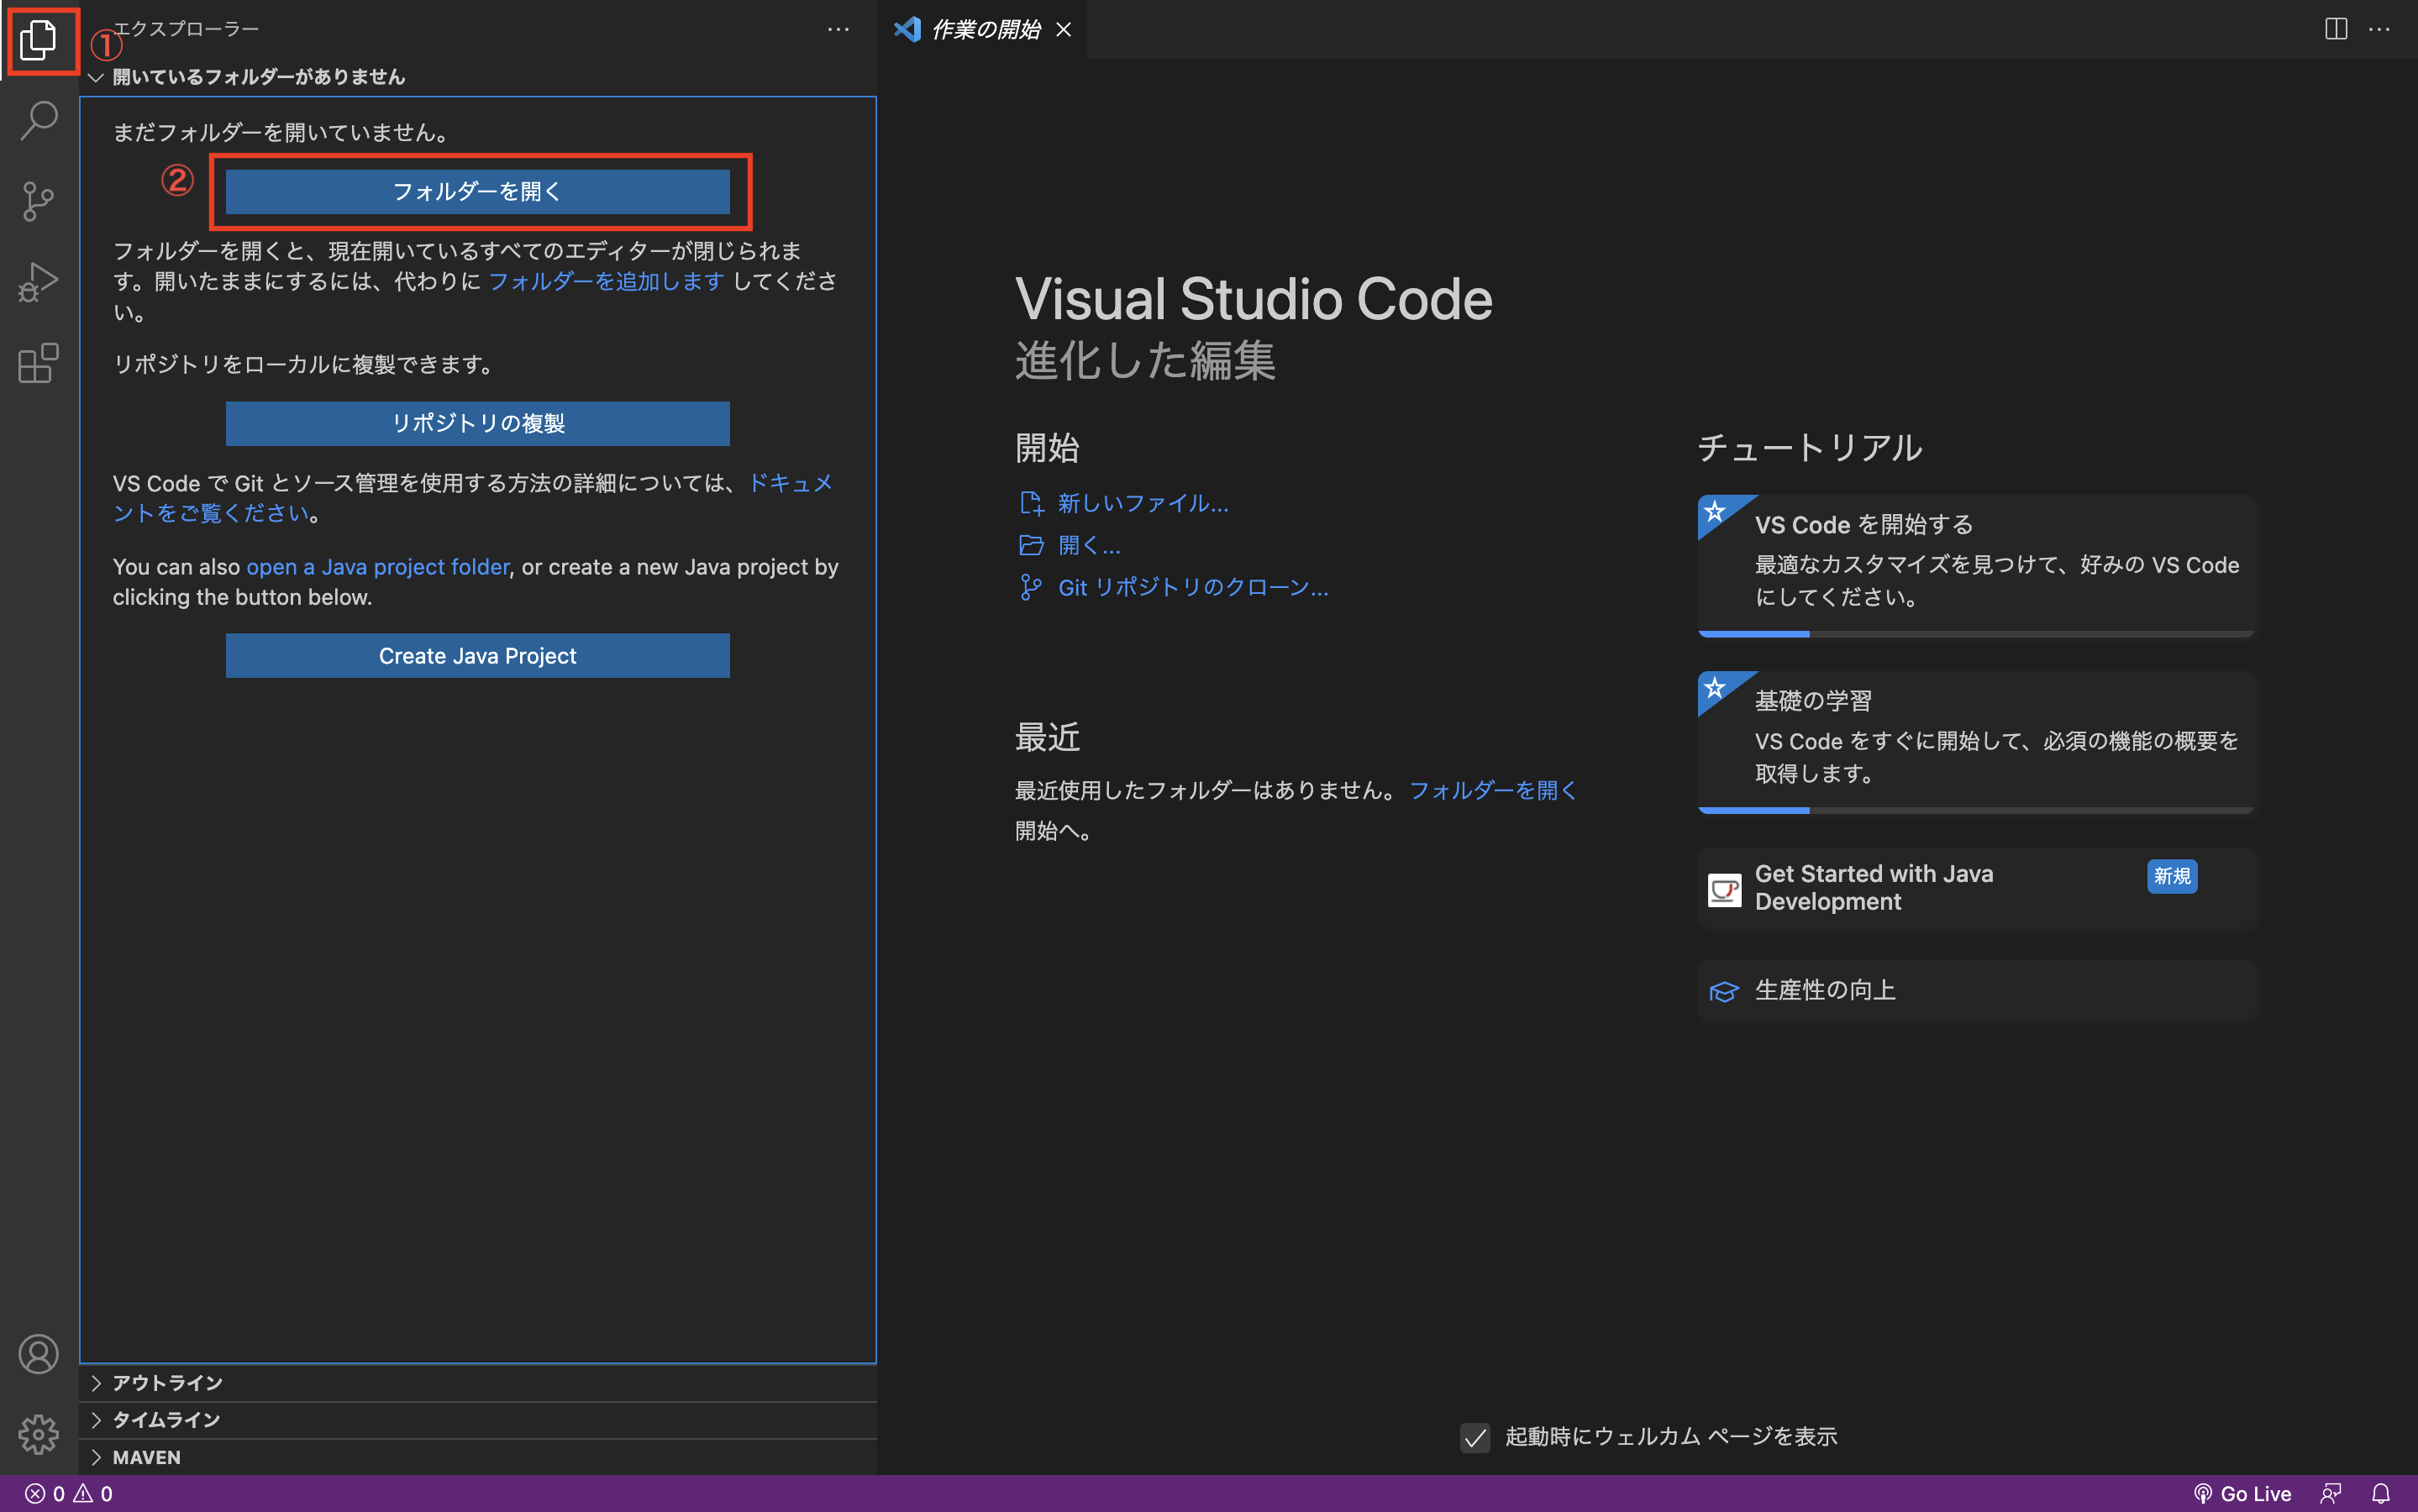Click フォルダーを開く link under 最近

[x=1493, y=790]
